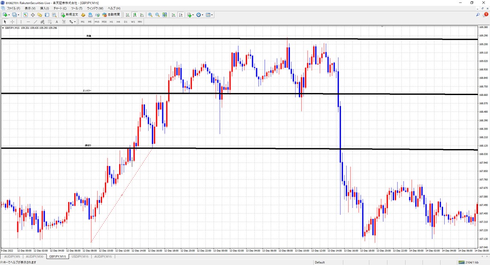Viewport: 490px width, 265px height.
Task: Select the crosshair cursor tool
Action: pyautogui.click(x=12, y=22)
